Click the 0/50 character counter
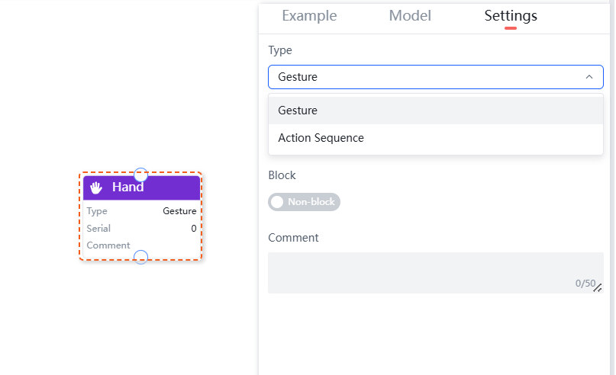 click(x=585, y=284)
